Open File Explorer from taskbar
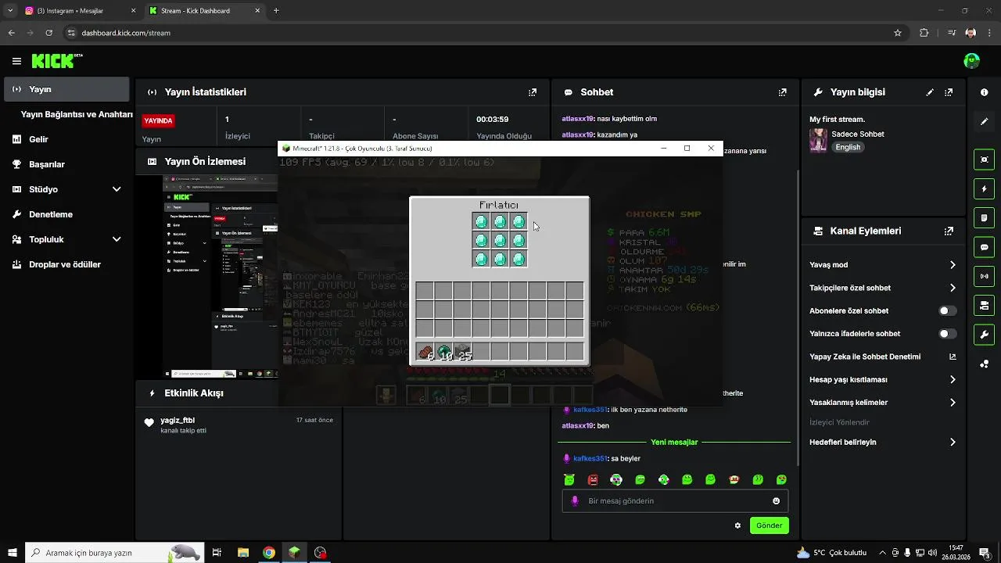Image resolution: width=1001 pixels, height=563 pixels. (243, 553)
